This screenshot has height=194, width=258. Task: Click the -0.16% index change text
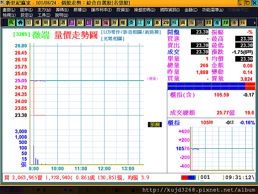pyautogui.click(x=247, y=122)
